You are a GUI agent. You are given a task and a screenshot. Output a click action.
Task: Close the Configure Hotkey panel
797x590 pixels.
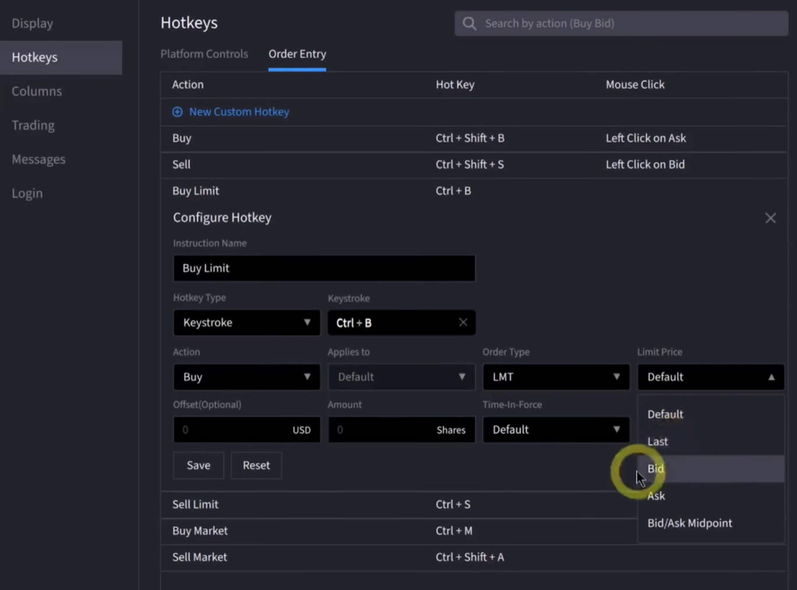770,218
